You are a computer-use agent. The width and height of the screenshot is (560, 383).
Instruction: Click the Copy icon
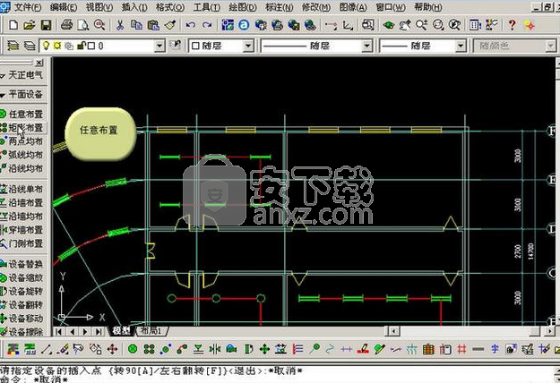pos(136,25)
